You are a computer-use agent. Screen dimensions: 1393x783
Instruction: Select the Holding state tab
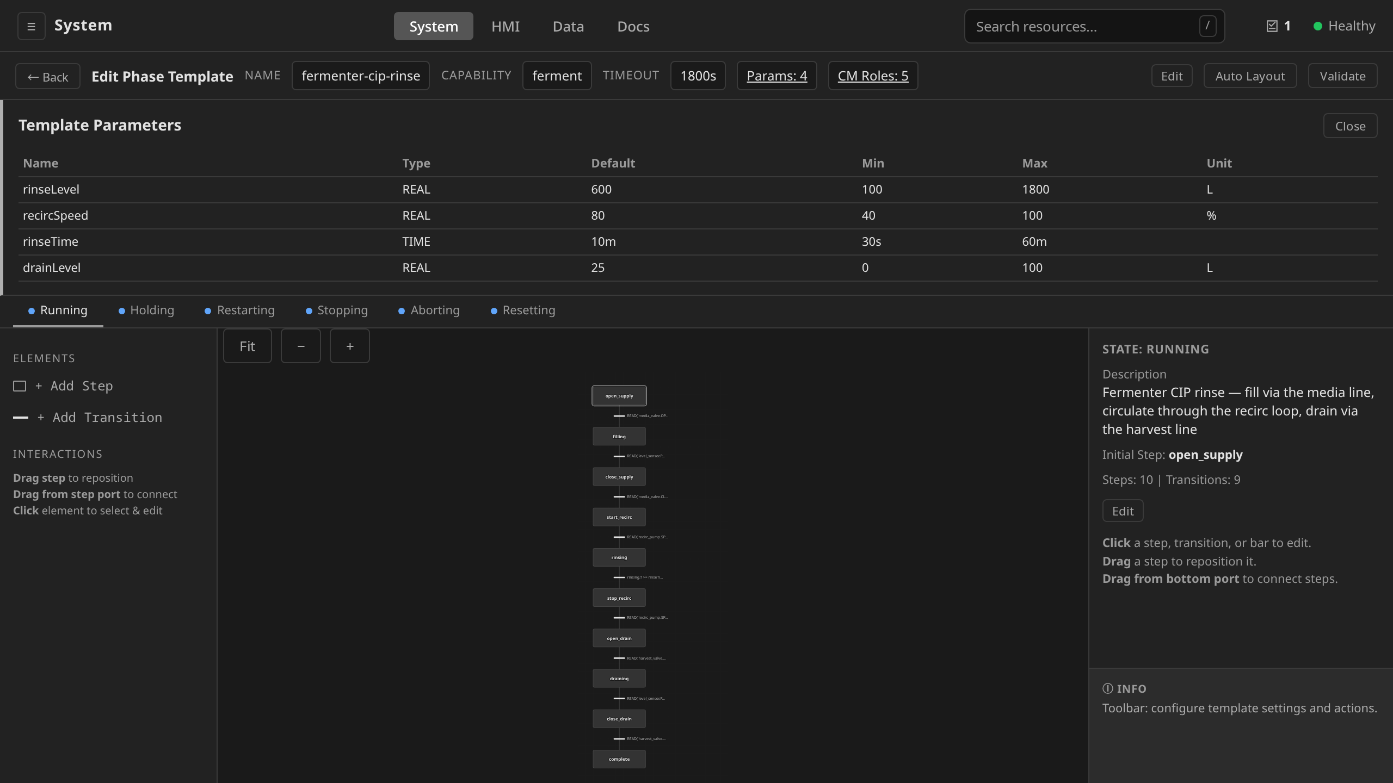146,310
